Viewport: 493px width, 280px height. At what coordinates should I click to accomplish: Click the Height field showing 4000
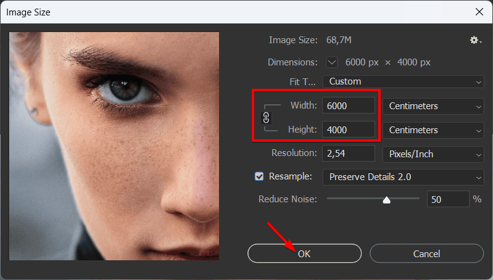coord(349,130)
